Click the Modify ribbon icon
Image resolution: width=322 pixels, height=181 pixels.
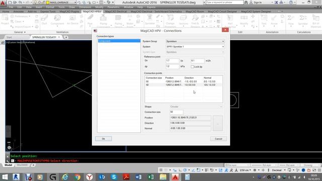coord(244,20)
